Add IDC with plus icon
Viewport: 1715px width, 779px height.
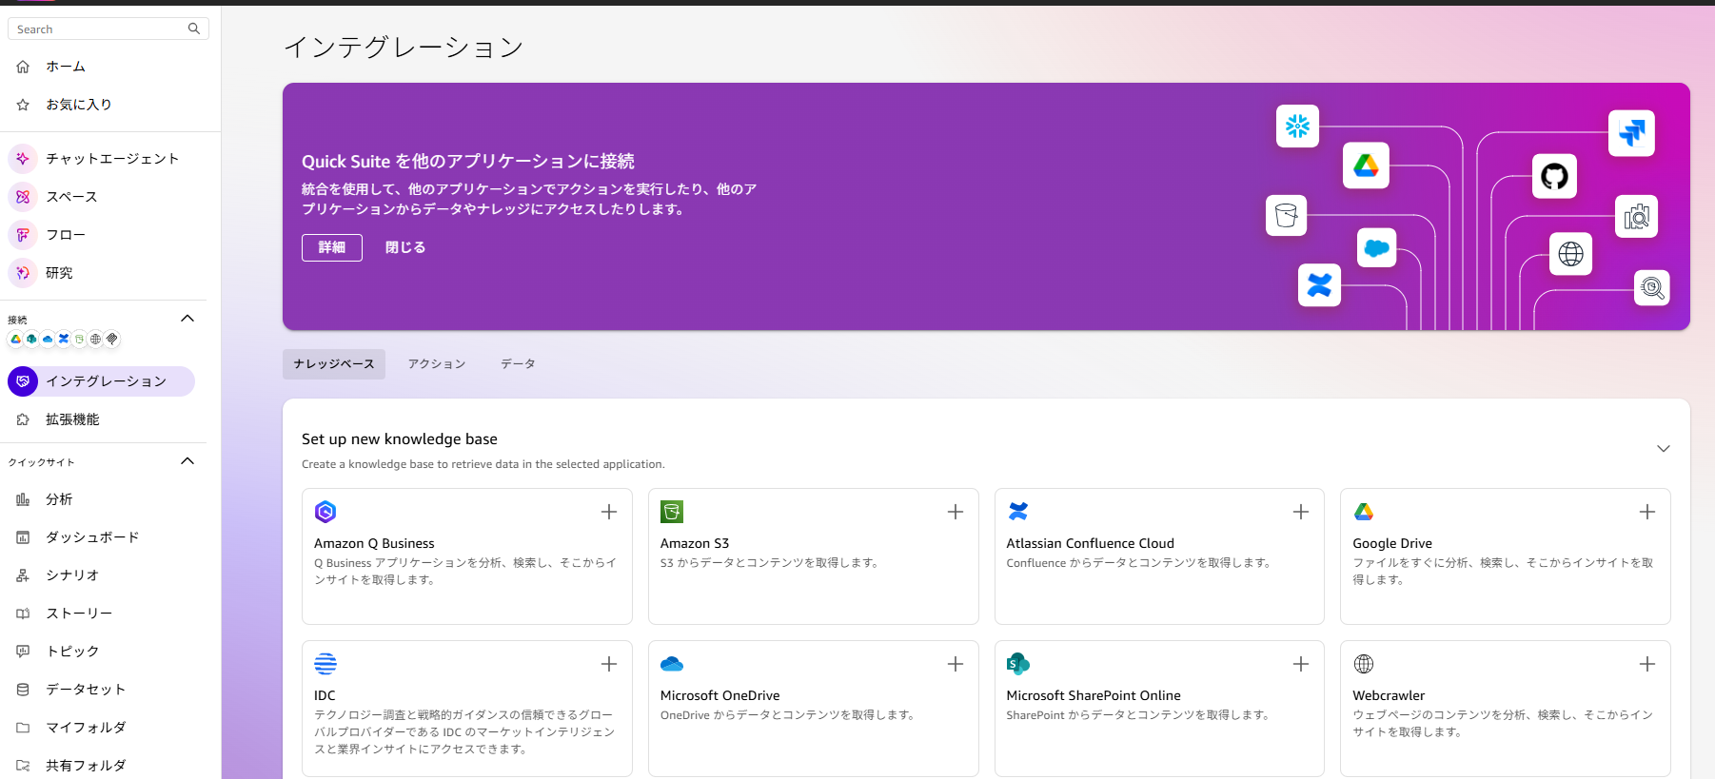609,664
